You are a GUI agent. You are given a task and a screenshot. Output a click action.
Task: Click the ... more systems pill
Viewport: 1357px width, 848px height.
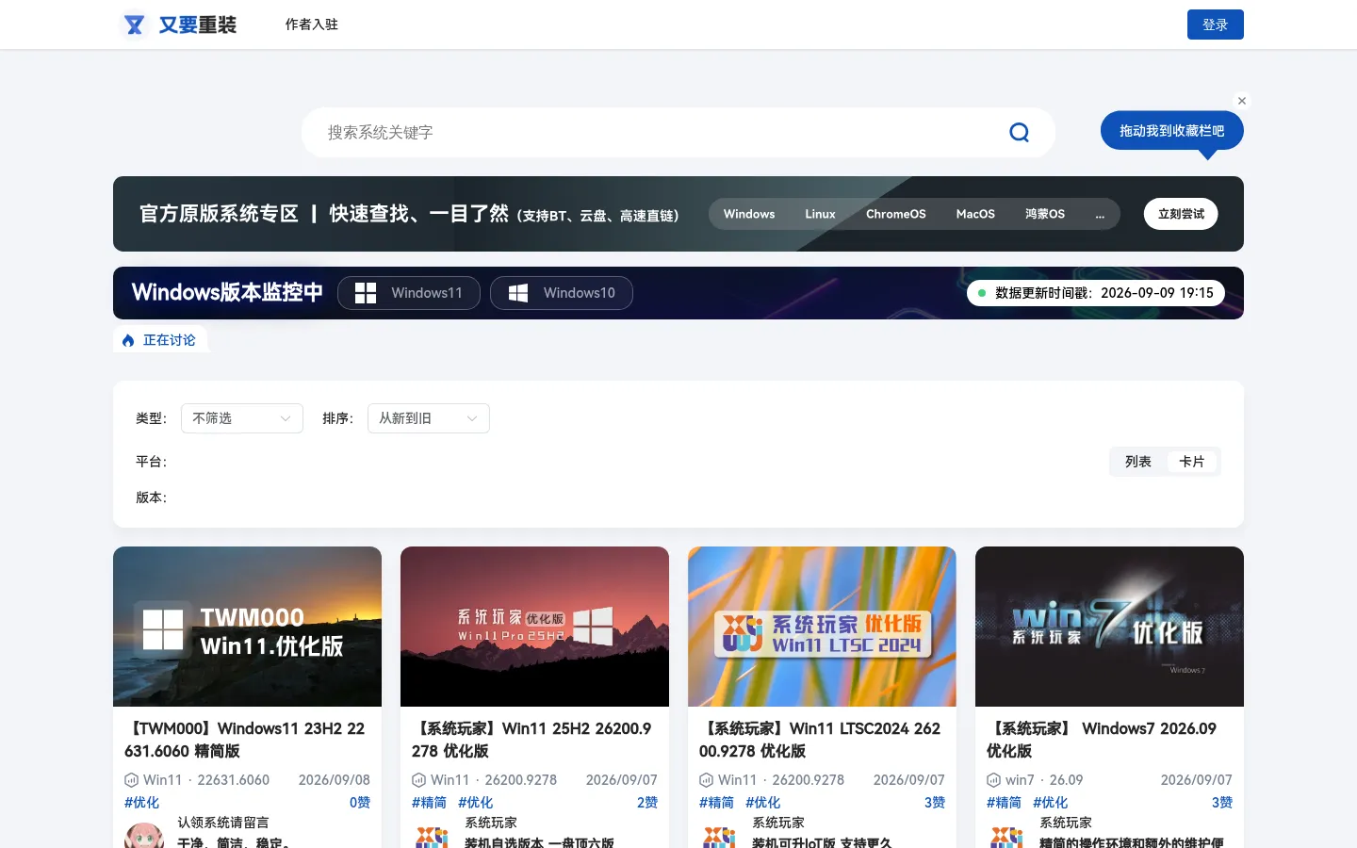pyautogui.click(x=1100, y=214)
